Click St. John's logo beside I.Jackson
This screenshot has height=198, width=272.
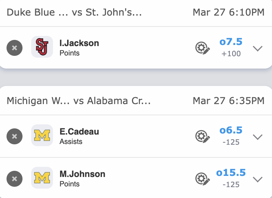pyautogui.click(x=42, y=47)
